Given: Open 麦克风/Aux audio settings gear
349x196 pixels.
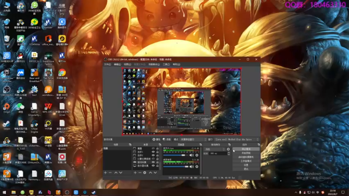Looking at the screenshot, I should pyautogui.click(x=197, y=155).
